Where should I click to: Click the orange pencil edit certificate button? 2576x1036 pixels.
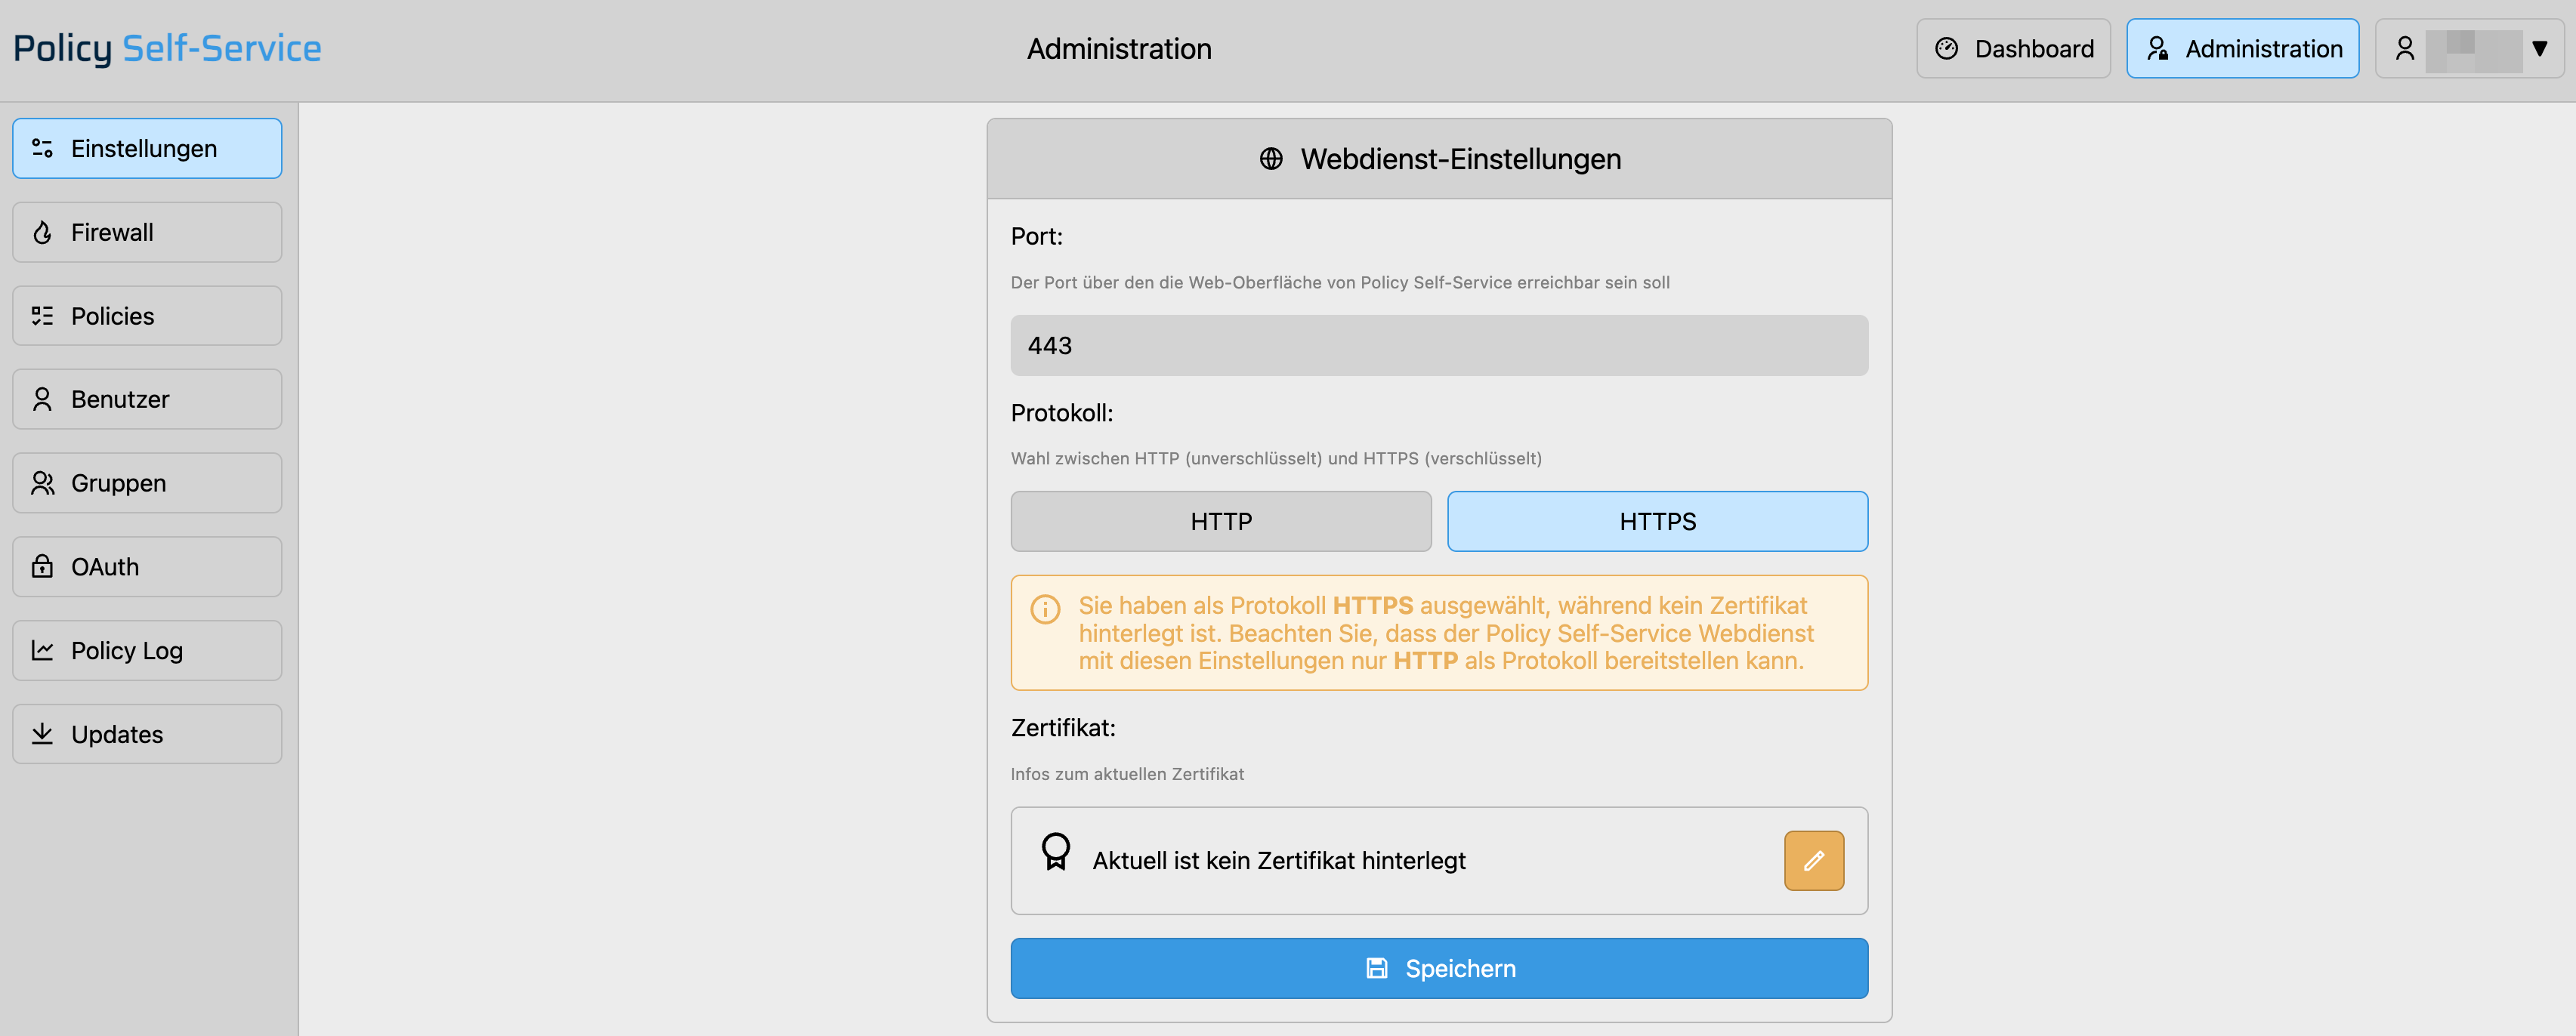pyautogui.click(x=1813, y=860)
